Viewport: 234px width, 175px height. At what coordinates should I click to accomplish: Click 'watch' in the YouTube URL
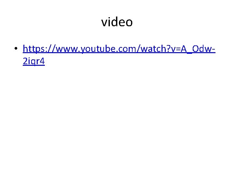[153, 49]
